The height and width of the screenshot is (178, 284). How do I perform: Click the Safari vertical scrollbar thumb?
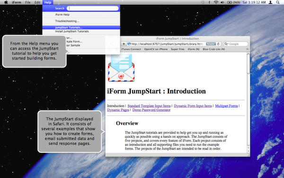click(248, 64)
